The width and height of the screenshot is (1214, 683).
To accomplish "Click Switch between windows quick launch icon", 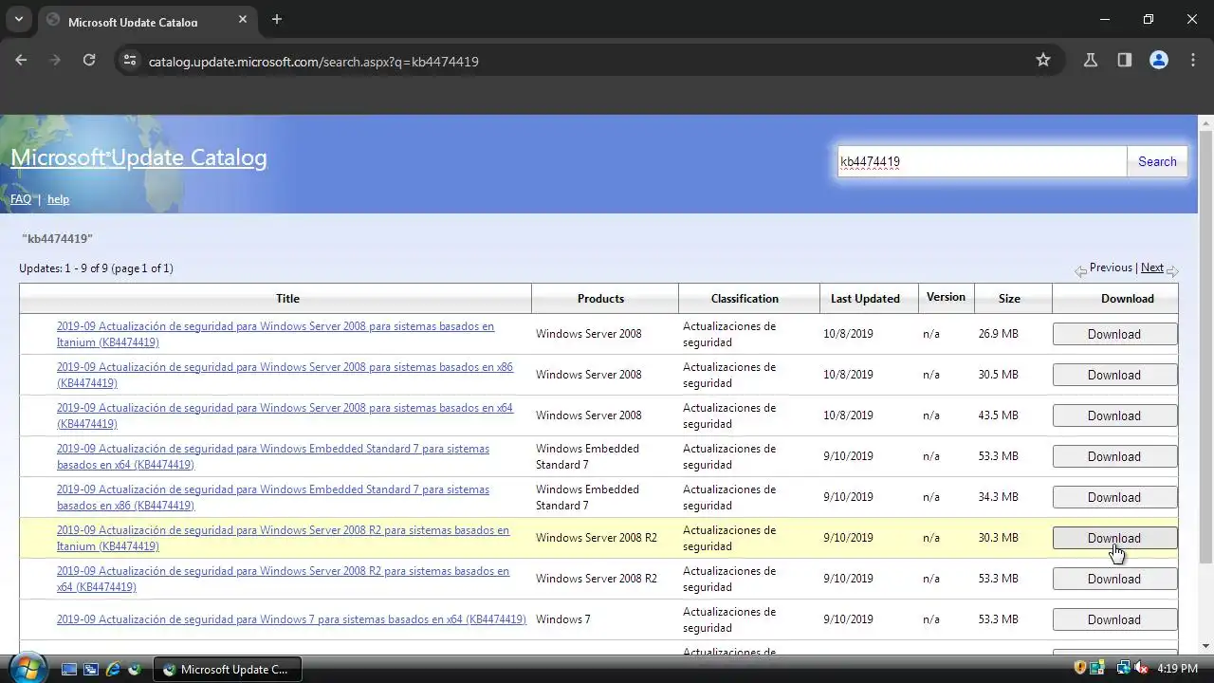I will pos(91,669).
